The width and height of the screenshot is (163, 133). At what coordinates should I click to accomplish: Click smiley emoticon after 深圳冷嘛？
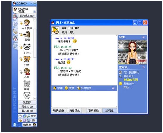(75, 41)
